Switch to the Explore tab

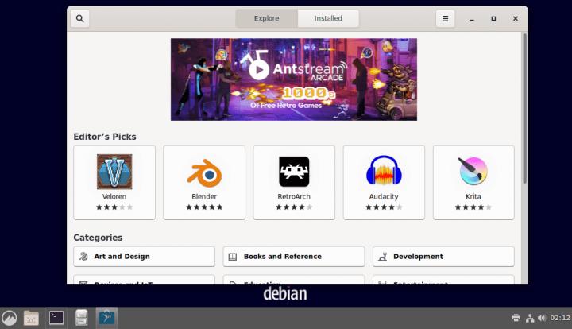click(266, 18)
